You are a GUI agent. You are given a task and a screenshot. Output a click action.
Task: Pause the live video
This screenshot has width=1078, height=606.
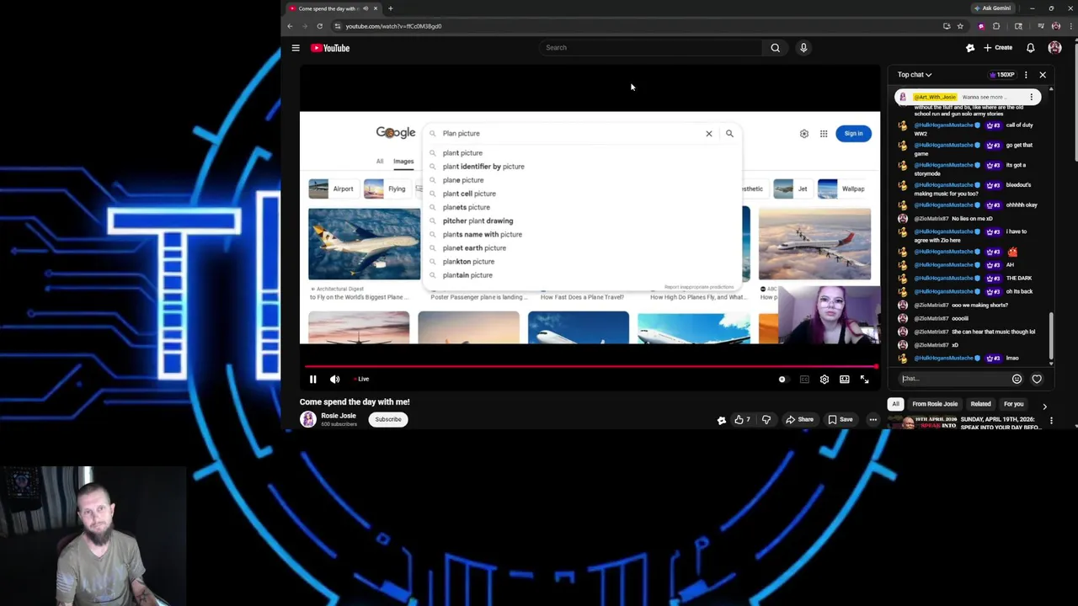(x=312, y=380)
